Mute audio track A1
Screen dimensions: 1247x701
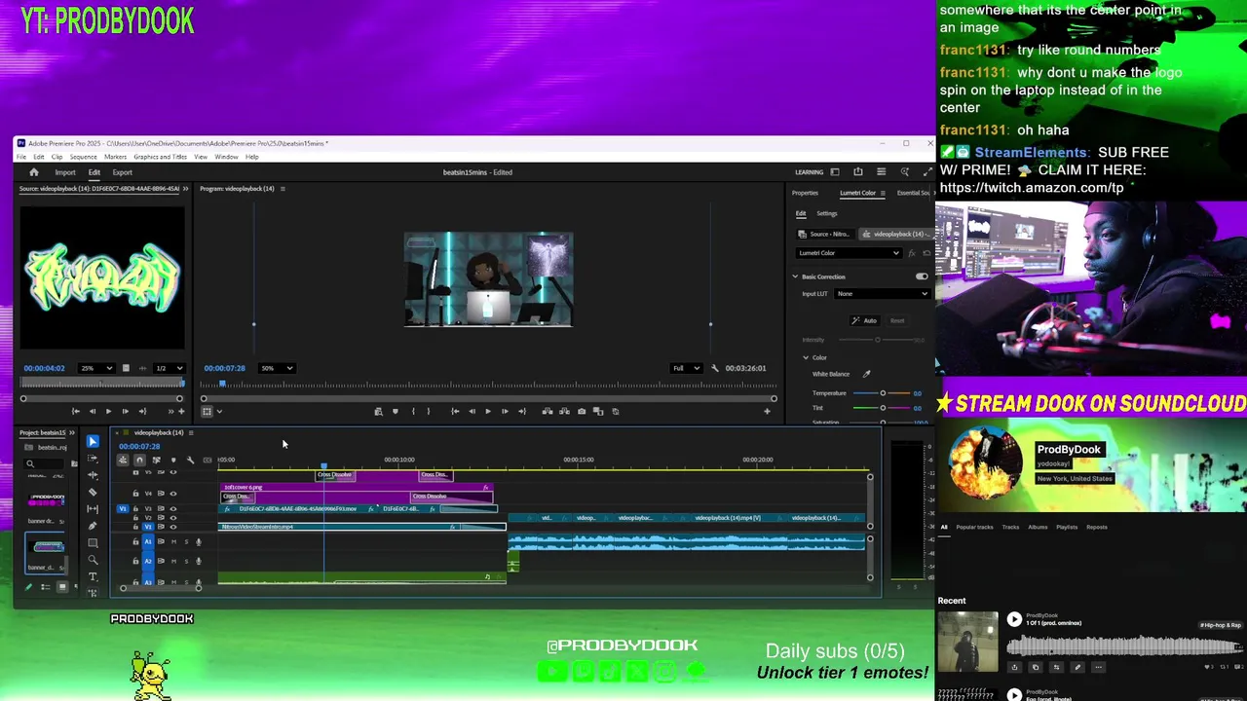click(173, 541)
